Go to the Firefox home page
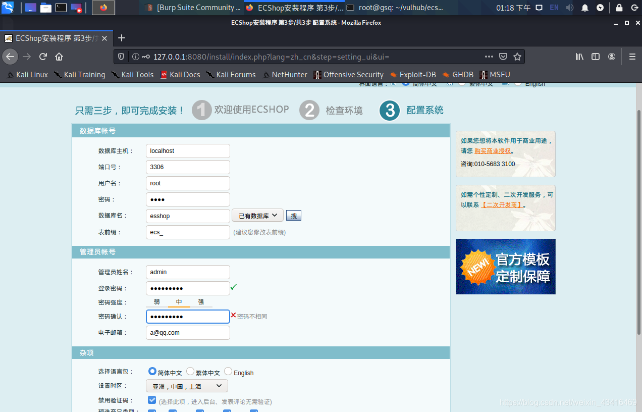This screenshot has width=642, height=412. (59, 57)
